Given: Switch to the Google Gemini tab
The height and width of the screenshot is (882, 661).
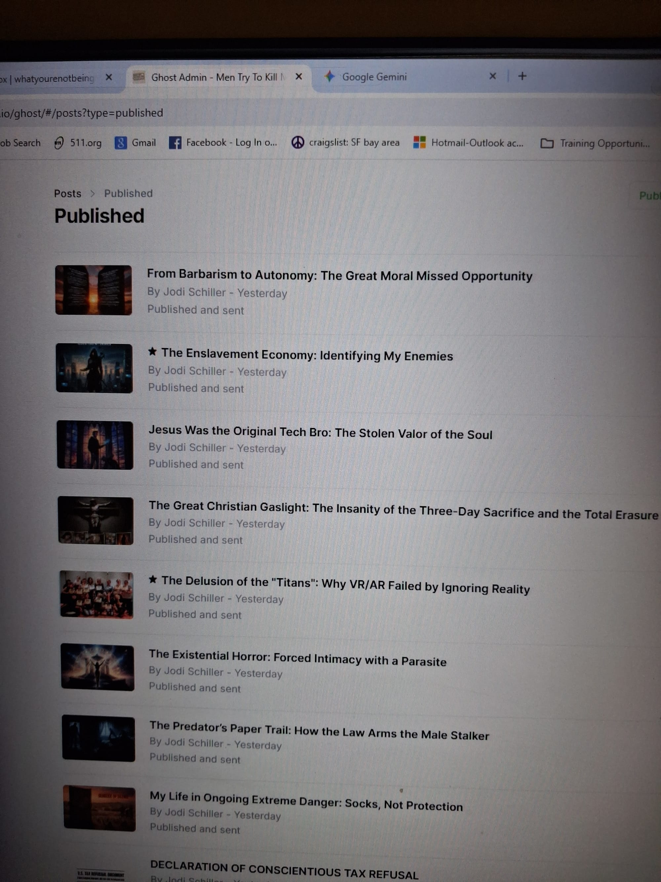Looking at the screenshot, I should [374, 77].
